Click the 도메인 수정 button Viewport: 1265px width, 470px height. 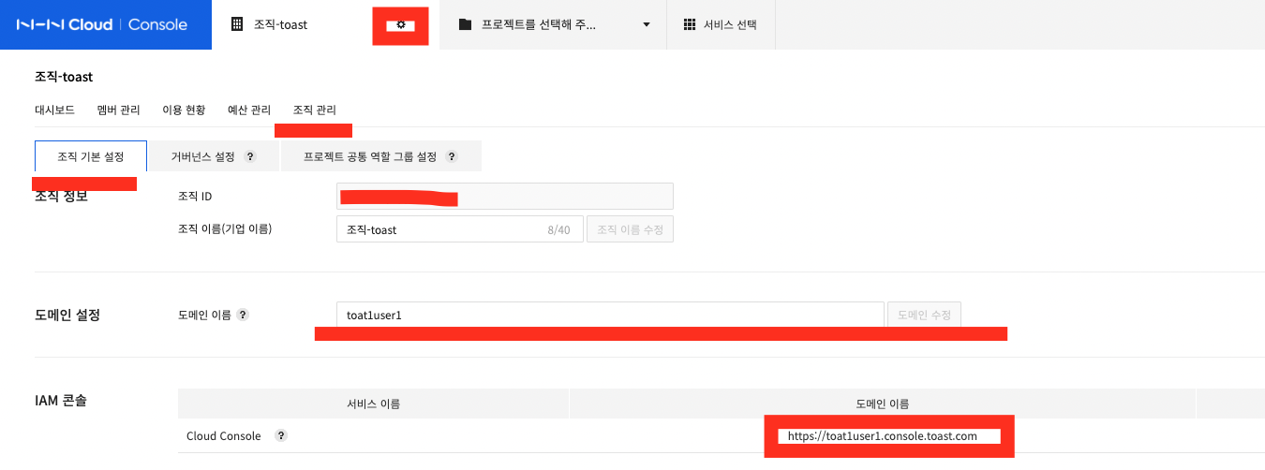[923, 315]
